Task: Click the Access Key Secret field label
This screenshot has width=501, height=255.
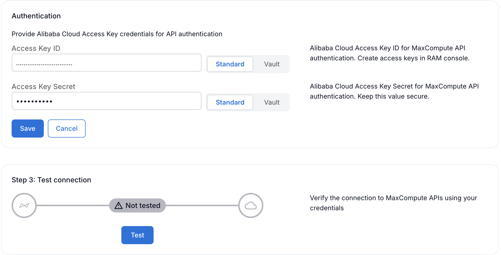Action: point(43,87)
